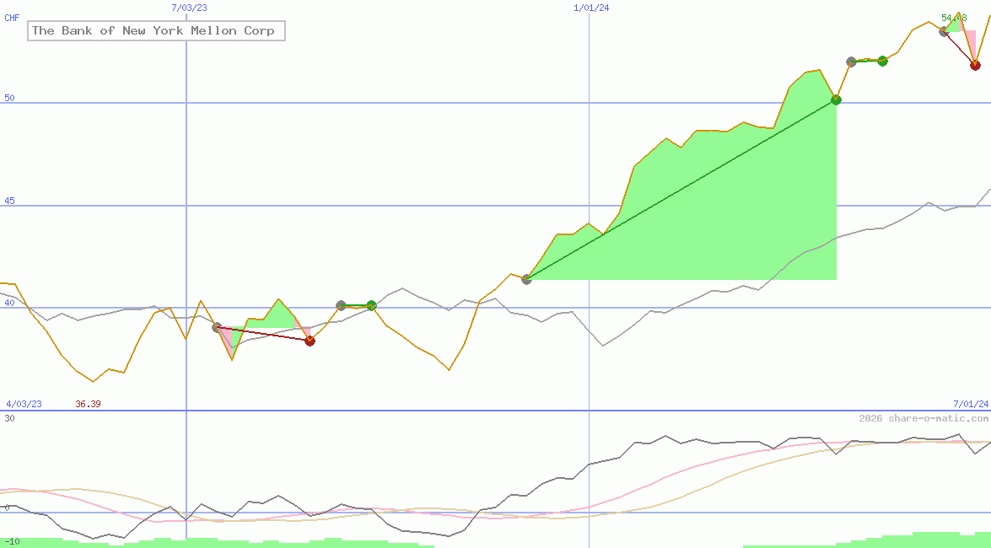
Task: Click the green exit marker of the flat trade near 52
Action: point(882,61)
